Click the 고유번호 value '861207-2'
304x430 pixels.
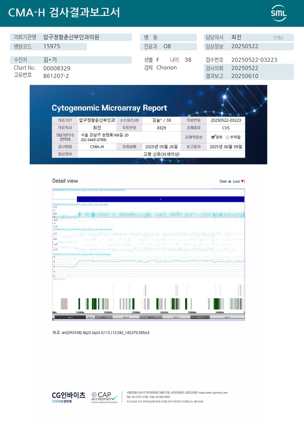[x=56, y=76]
